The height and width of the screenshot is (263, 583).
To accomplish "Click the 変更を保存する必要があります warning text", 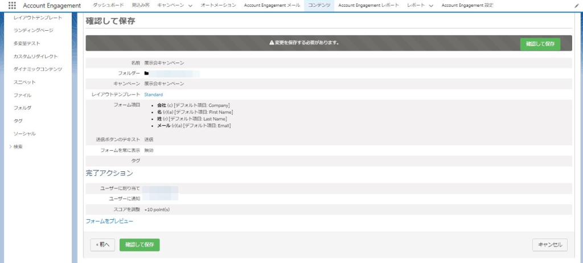I will click(306, 43).
